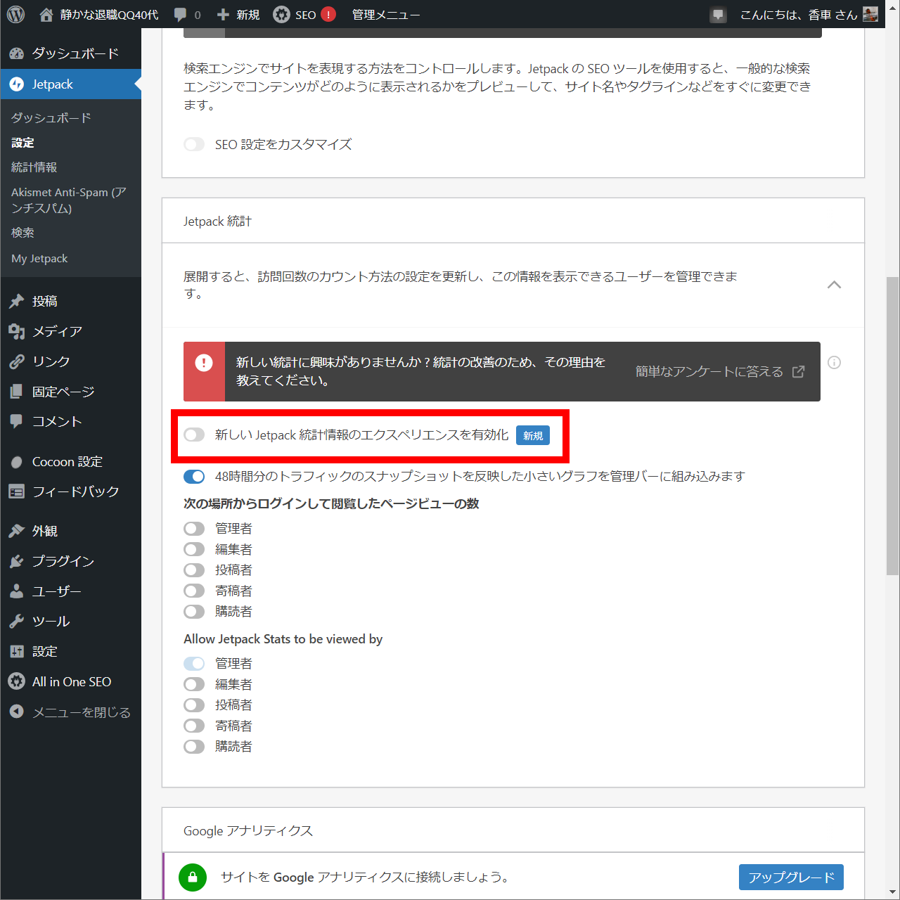Click the ツール wrench icon
The image size is (900, 900).
16,622
